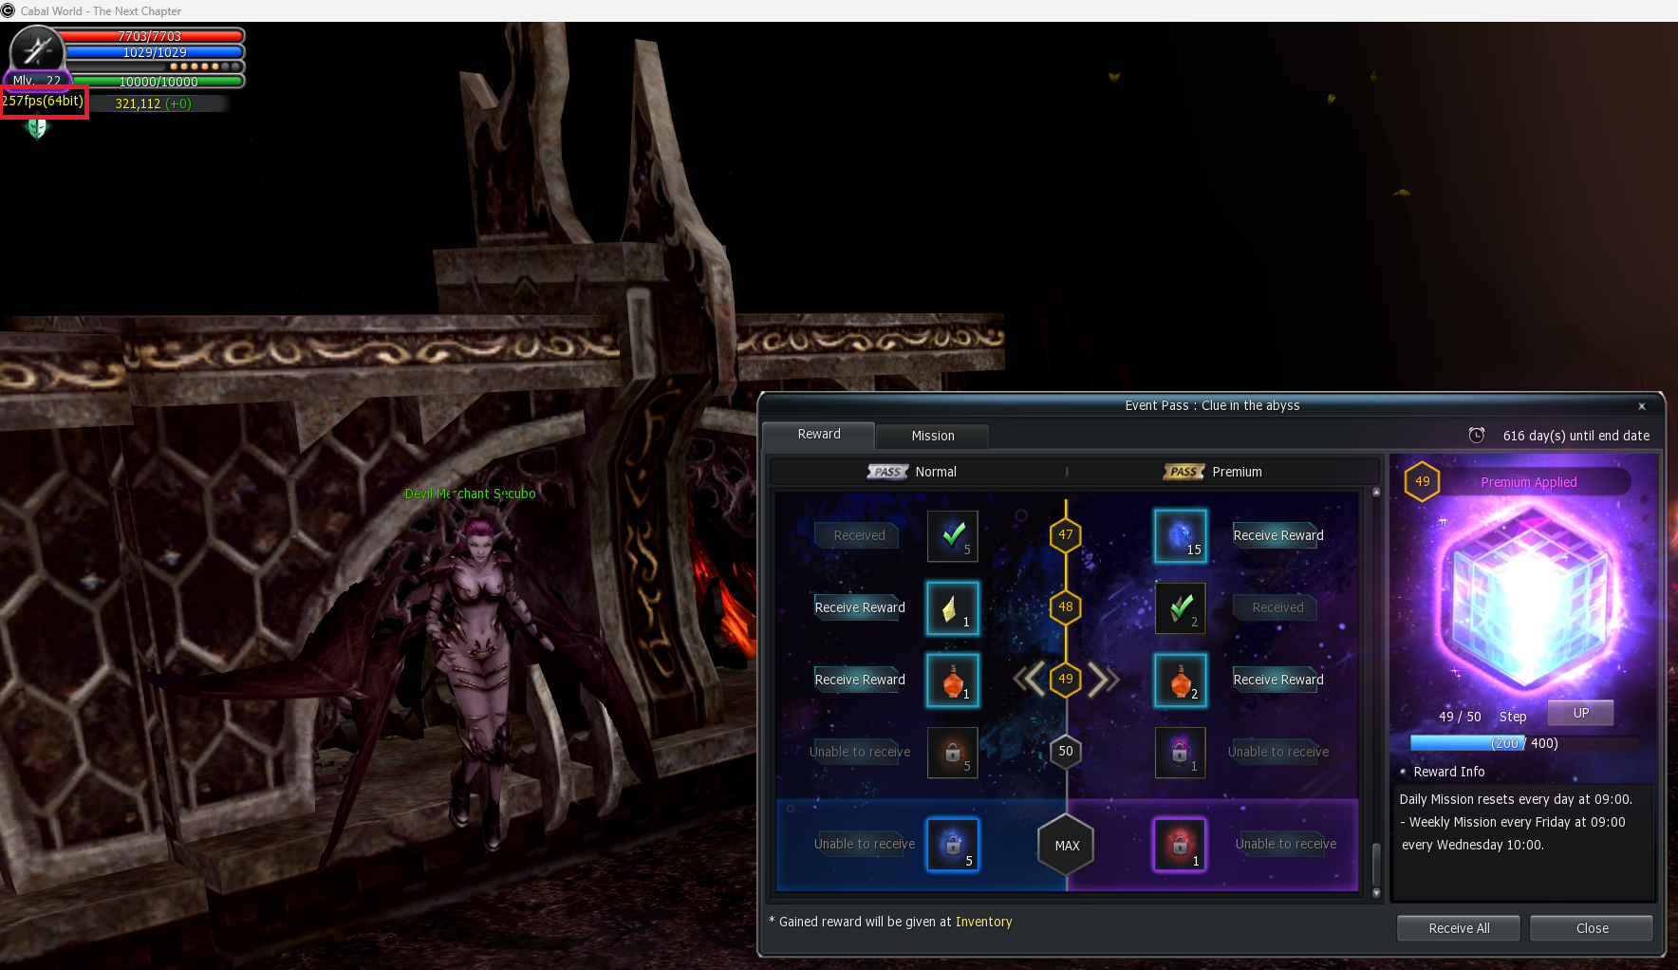
Task: Click the step progress bar showing 200/400
Action: click(1523, 743)
